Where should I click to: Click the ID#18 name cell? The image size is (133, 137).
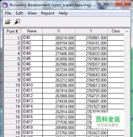point(32,127)
